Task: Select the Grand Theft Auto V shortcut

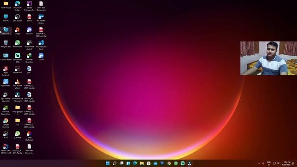Action: [x=29, y=45]
